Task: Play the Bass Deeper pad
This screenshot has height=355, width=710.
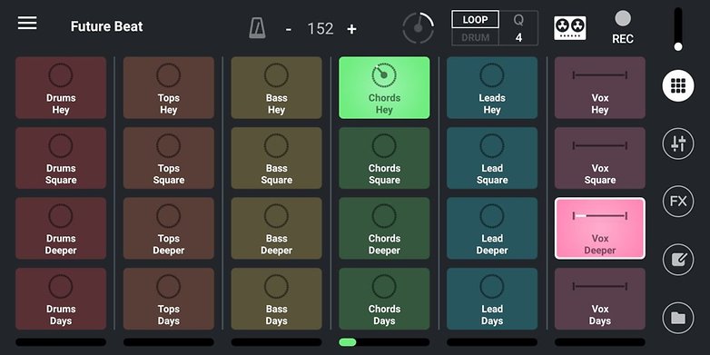Action: point(276,228)
